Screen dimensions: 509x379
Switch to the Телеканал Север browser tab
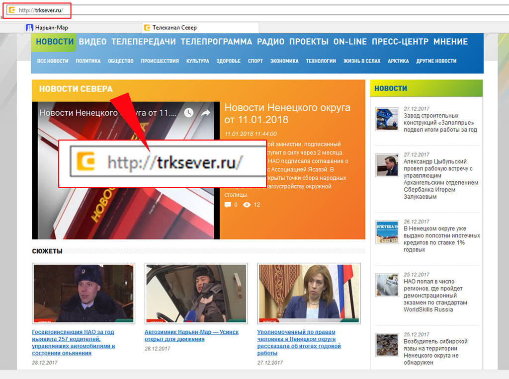(200, 28)
